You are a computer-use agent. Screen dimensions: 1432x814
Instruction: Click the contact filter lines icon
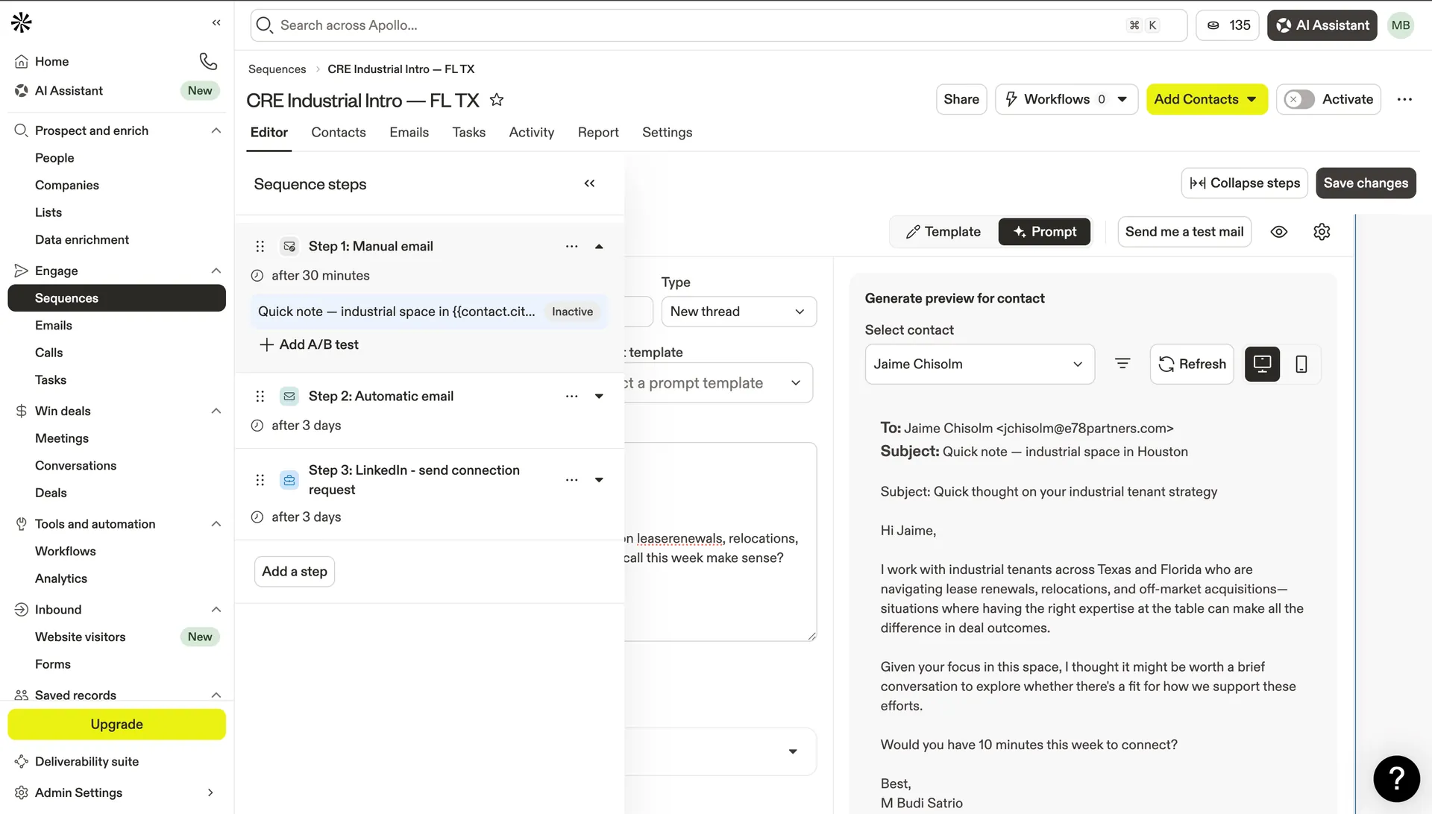pos(1122,364)
